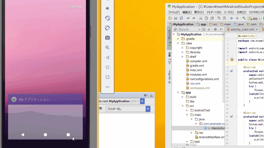Image resolution: width=264 pixels, height=148 pixels.
Task: Tap CLEAR ALL in the emulator recents screen
Action: (x=76, y=7)
